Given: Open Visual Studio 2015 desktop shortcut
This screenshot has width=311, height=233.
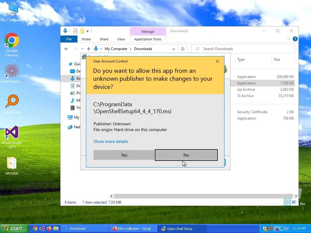Looking at the screenshot, I should pyautogui.click(x=12, y=137).
